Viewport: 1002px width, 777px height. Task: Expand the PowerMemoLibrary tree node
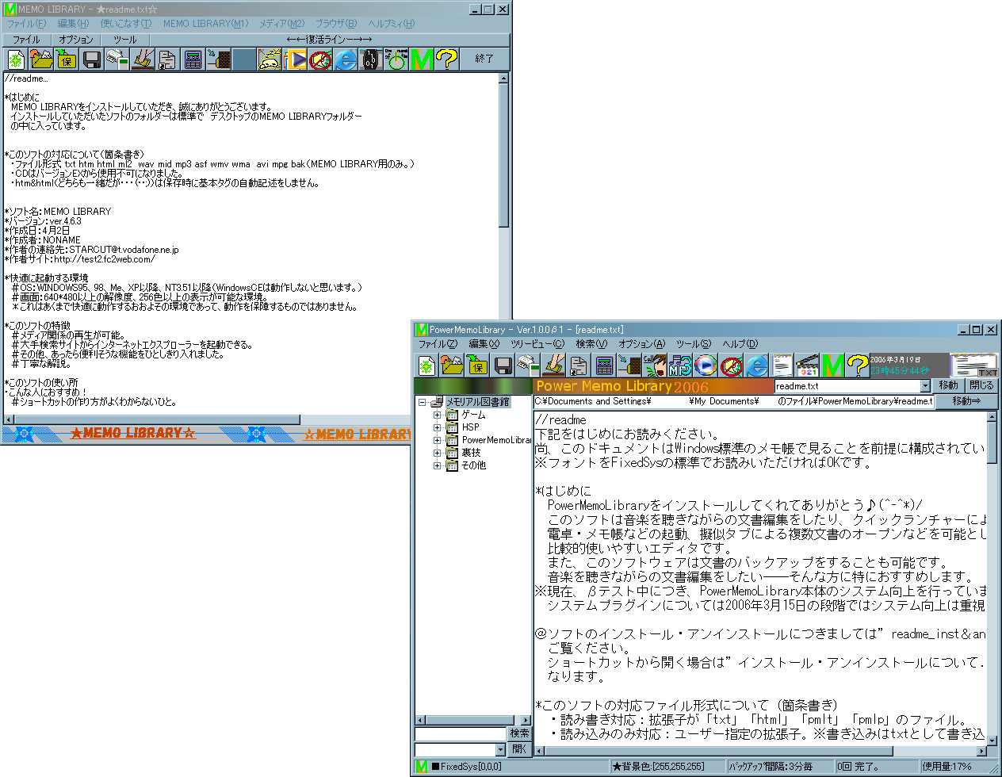(437, 440)
